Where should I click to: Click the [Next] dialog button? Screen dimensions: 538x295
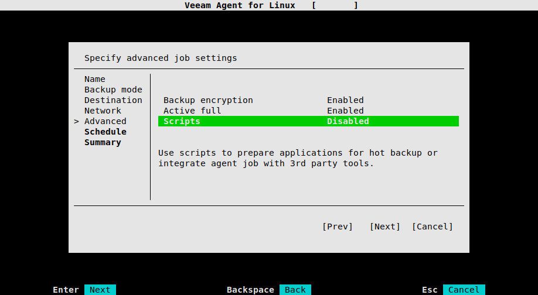[x=384, y=227]
